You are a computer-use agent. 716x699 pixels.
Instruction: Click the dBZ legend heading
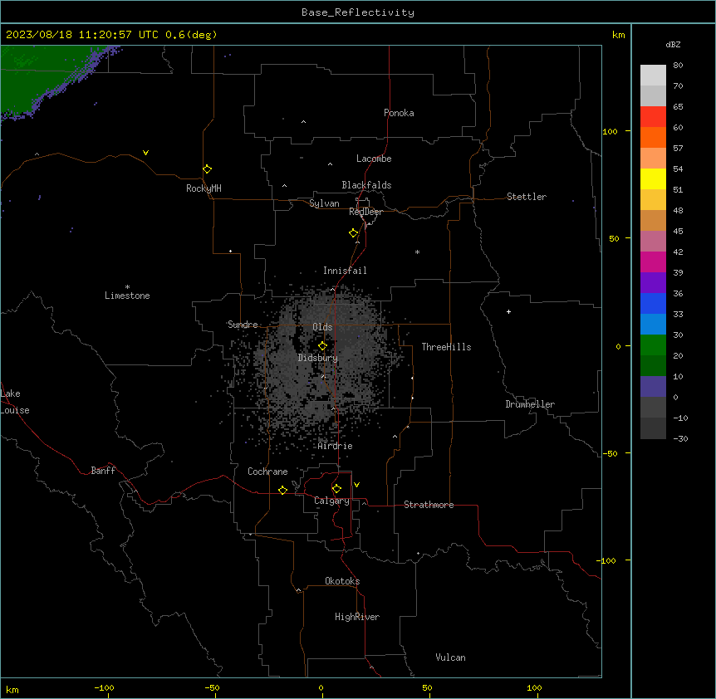tap(673, 44)
